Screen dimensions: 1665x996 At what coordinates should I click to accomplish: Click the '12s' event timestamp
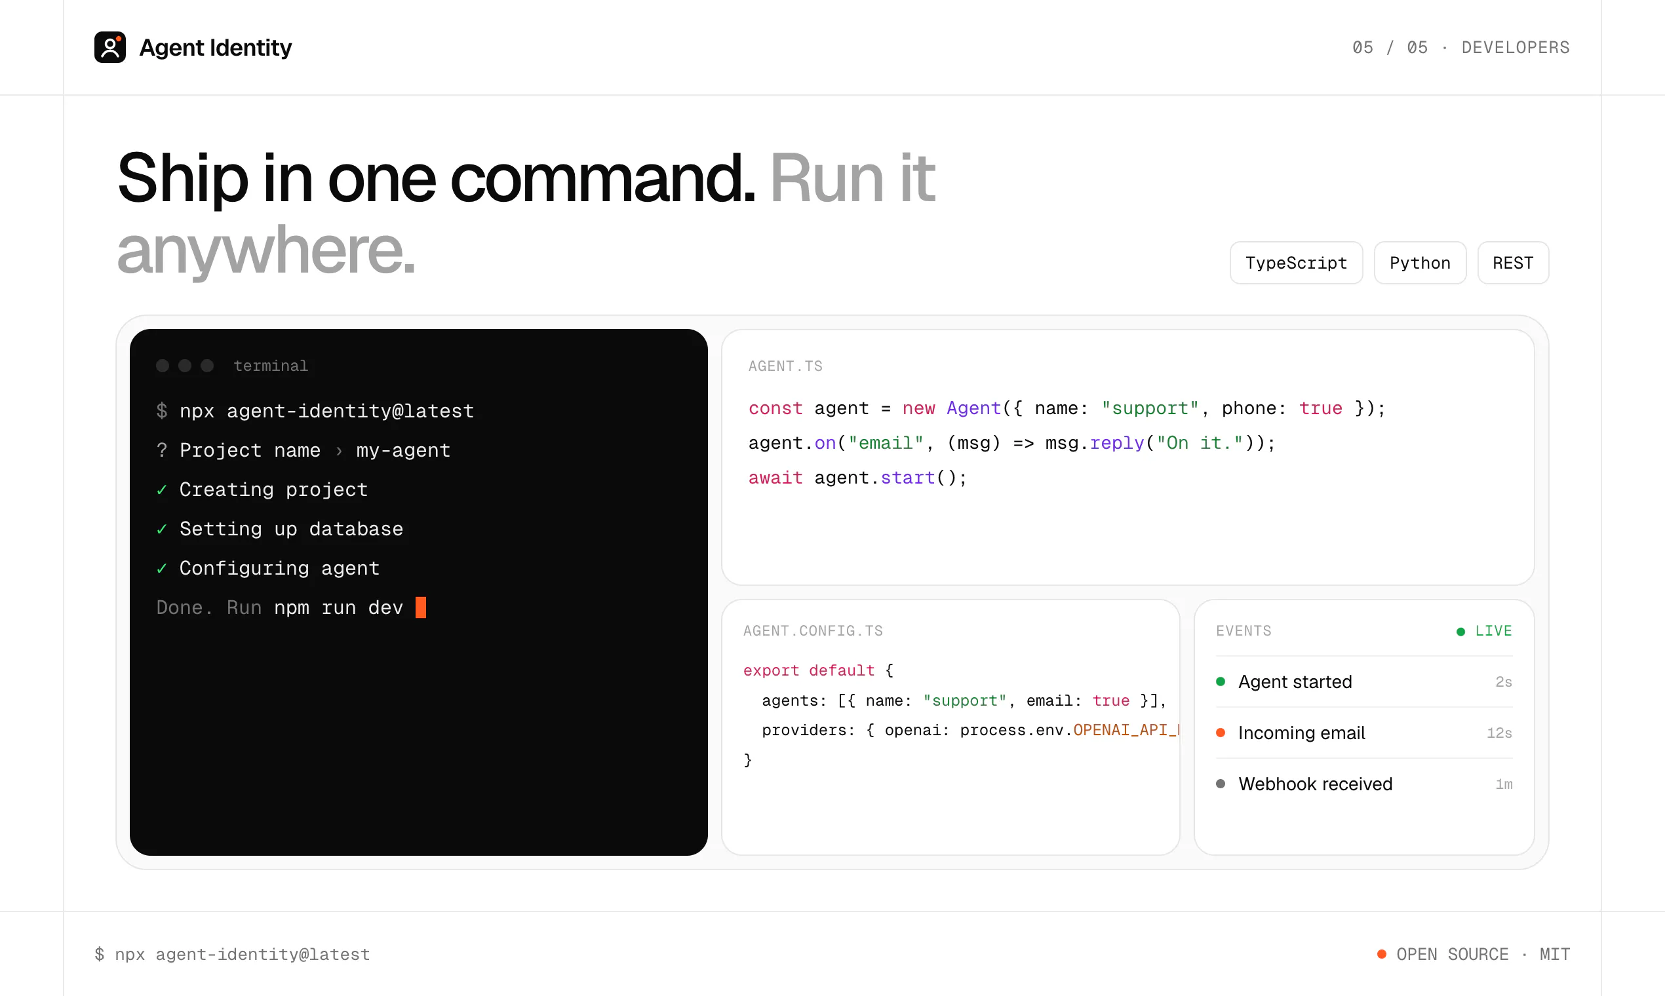tap(1499, 733)
